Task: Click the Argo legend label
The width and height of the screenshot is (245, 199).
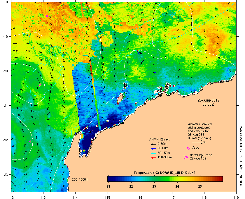Action: (196, 147)
